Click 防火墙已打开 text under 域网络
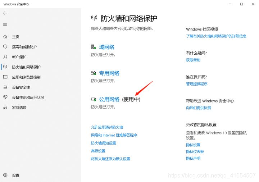The width and height of the screenshot is (259, 182). [x=103, y=55]
